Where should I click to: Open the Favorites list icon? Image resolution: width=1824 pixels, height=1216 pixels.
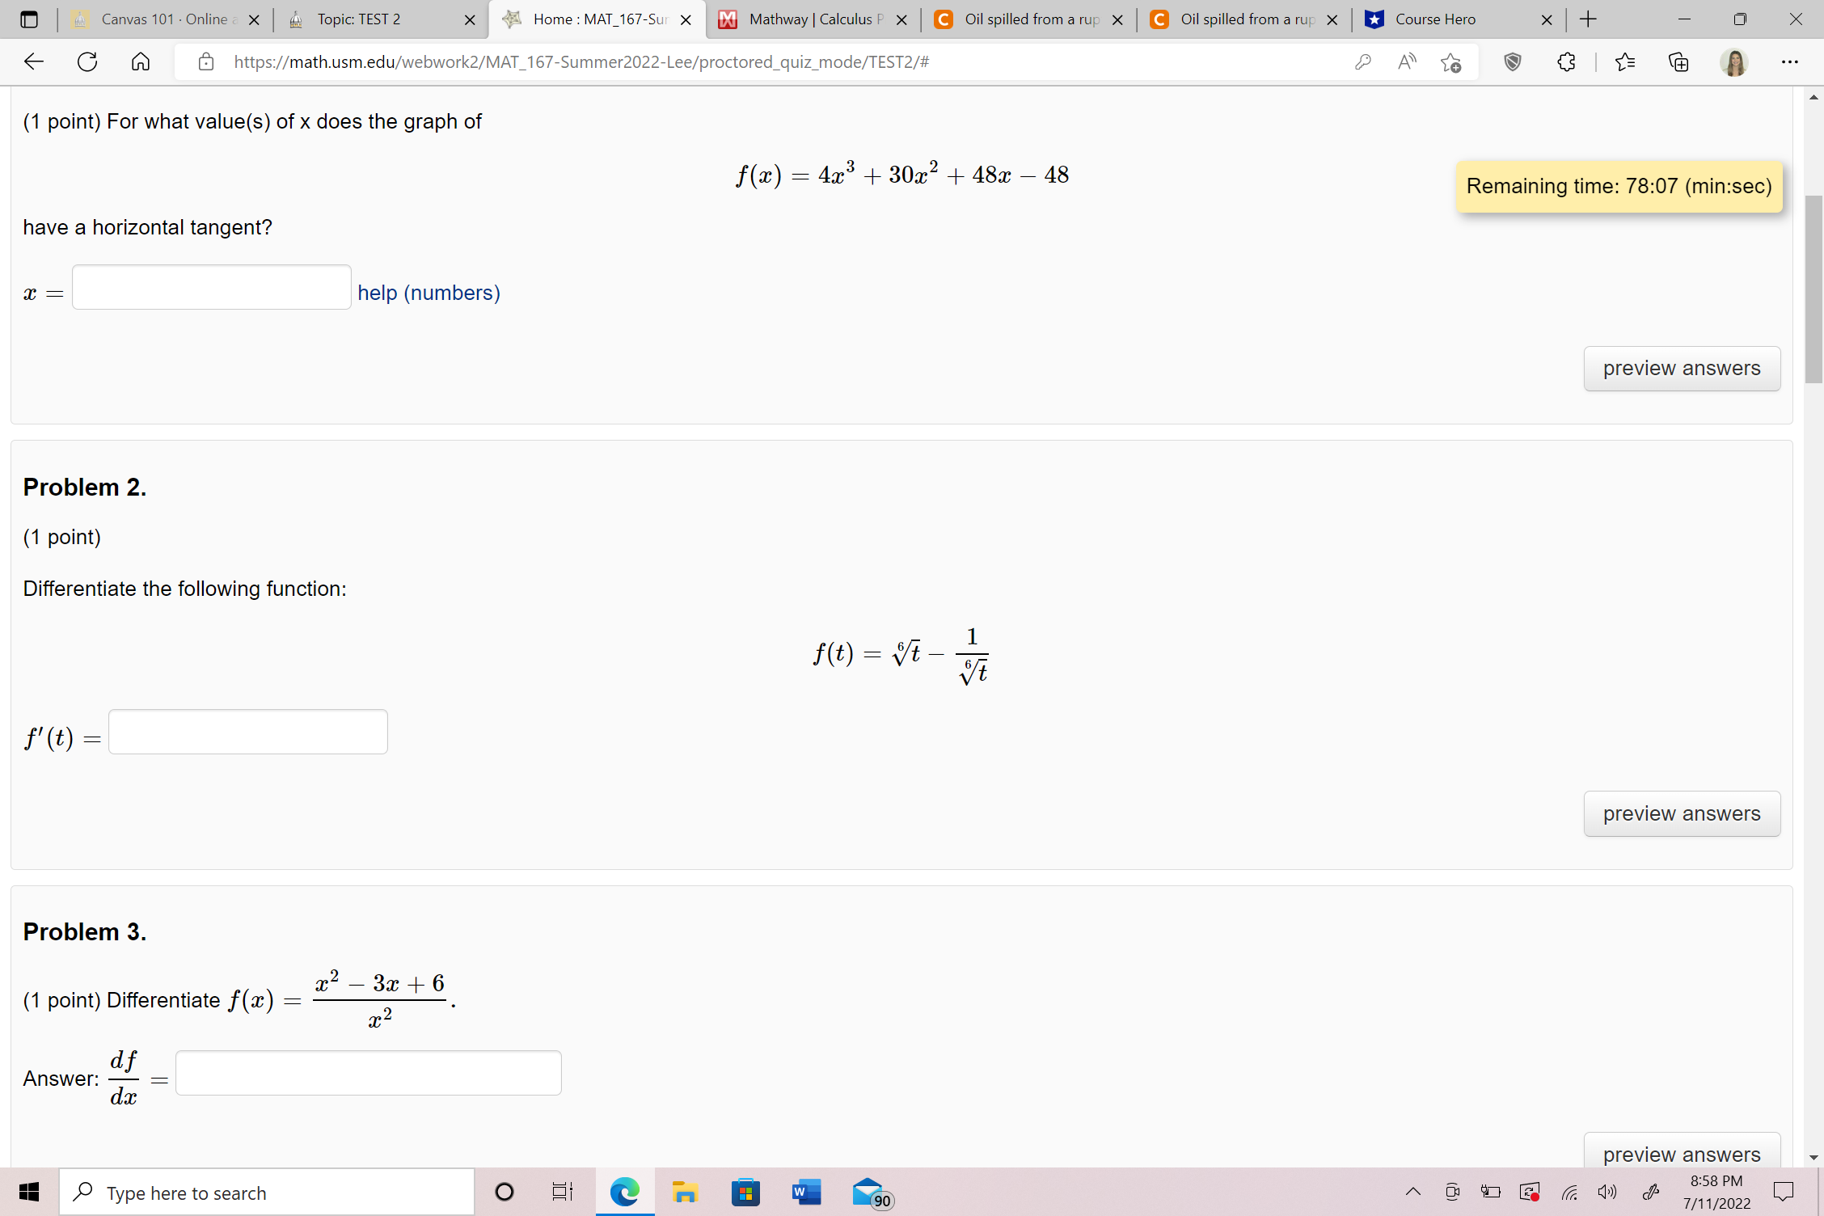tap(1626, 61)
